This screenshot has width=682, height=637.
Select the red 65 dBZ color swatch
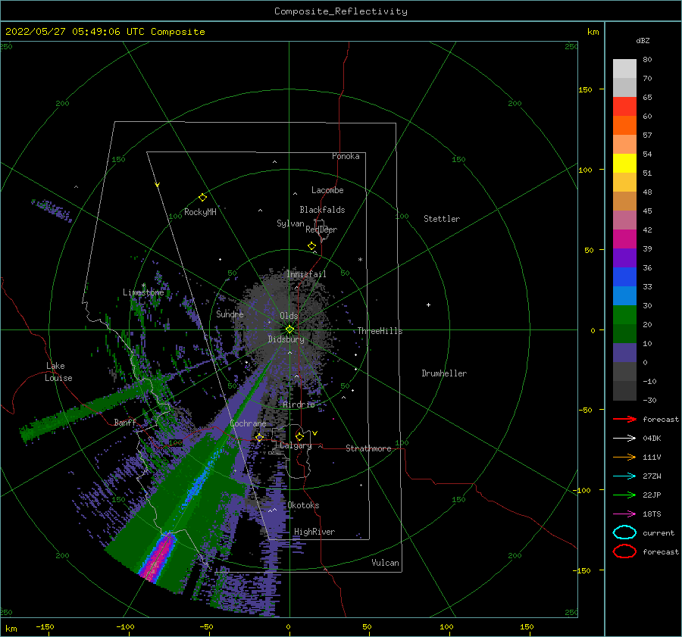[624, 106]
